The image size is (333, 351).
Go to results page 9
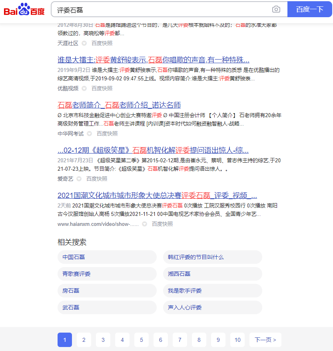[x=218, y=340]
